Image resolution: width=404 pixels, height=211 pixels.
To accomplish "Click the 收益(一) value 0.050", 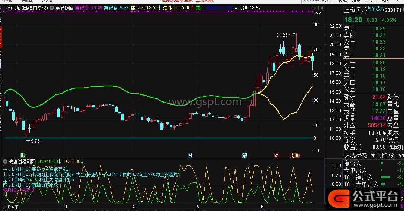I will [x=379, y=147].
